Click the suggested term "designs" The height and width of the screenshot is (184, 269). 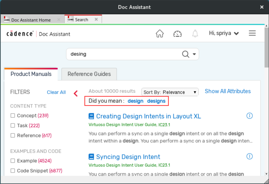pos(156,101)
